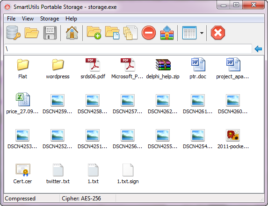The width and height of the screenshot is (268, 206).
Task: Click the storage database with key icon
Action: pyautogui.click(x=14, y=33)
